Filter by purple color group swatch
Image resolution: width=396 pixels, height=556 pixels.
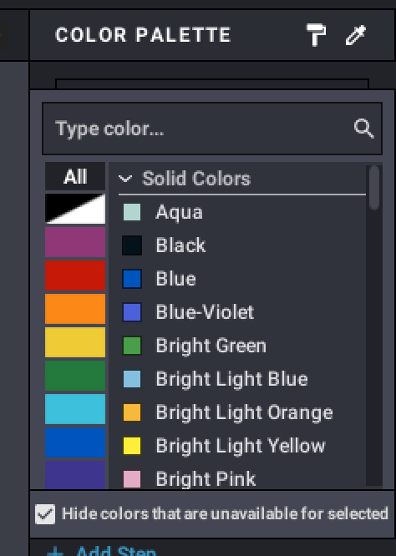point(75,242)
